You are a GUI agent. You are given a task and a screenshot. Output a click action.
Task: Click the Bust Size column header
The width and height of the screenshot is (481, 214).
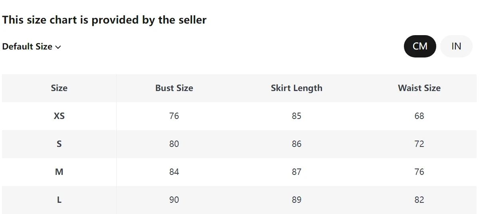pyautogui.click(x=174, y=88)
